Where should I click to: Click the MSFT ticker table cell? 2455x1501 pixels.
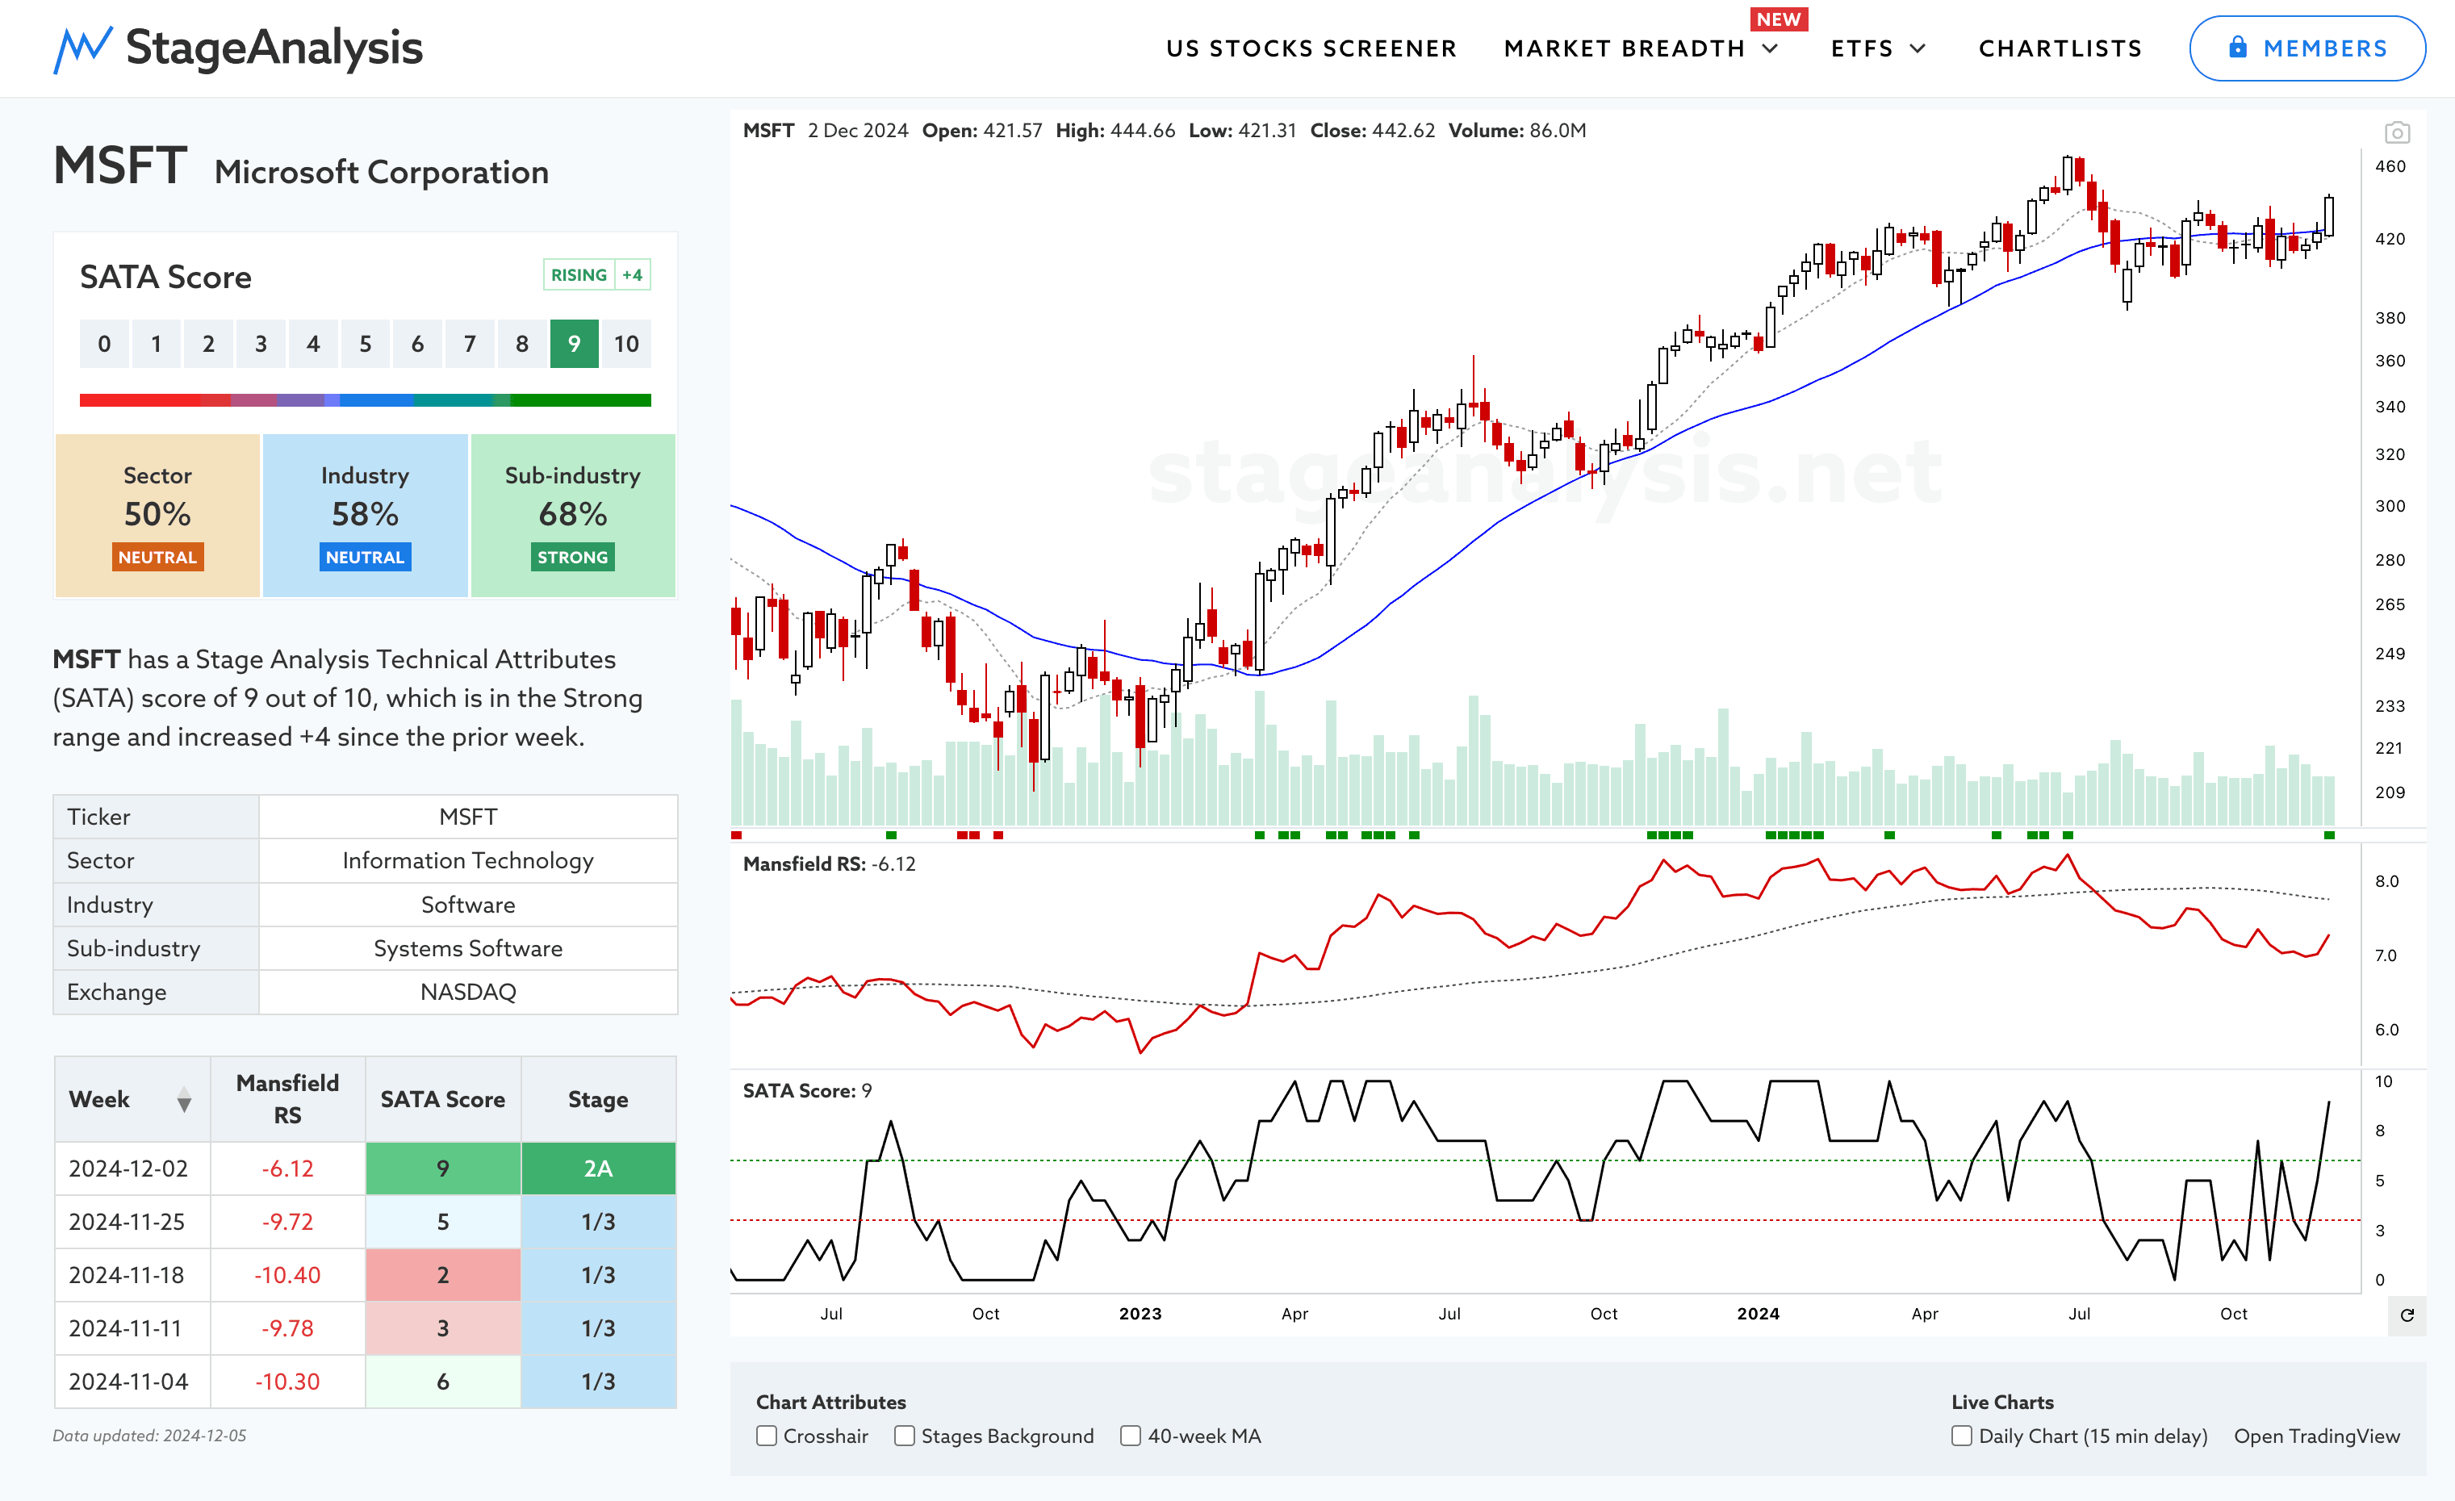[468, 817]
